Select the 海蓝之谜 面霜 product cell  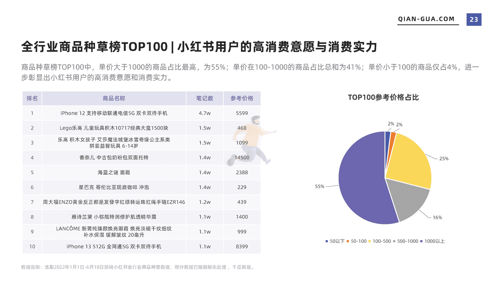click(x=114, y=172)
